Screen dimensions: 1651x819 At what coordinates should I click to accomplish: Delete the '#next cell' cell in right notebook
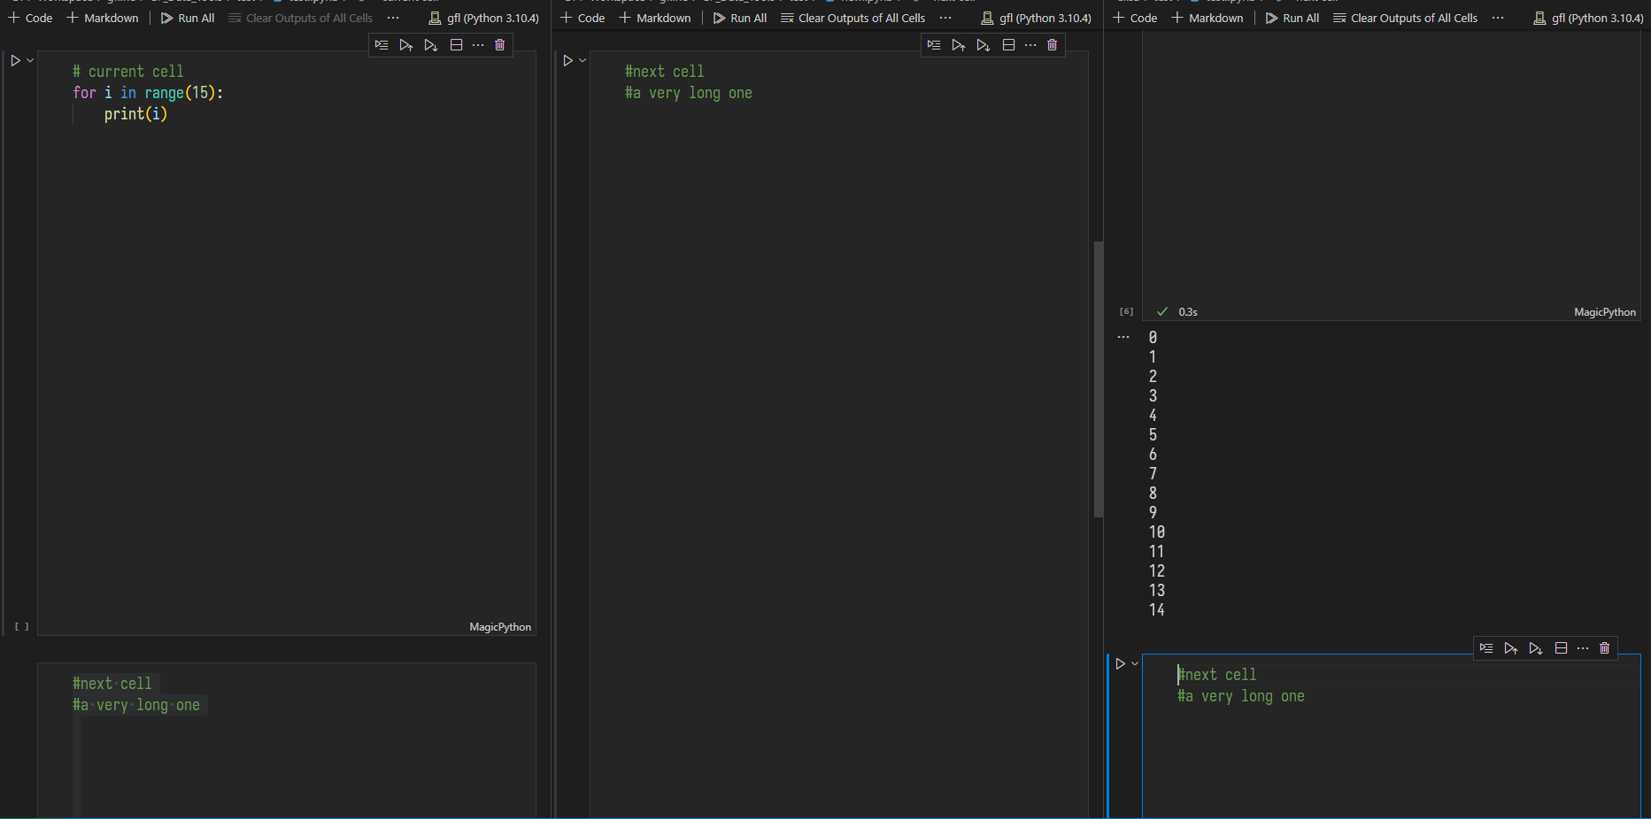click(1605, 647)
